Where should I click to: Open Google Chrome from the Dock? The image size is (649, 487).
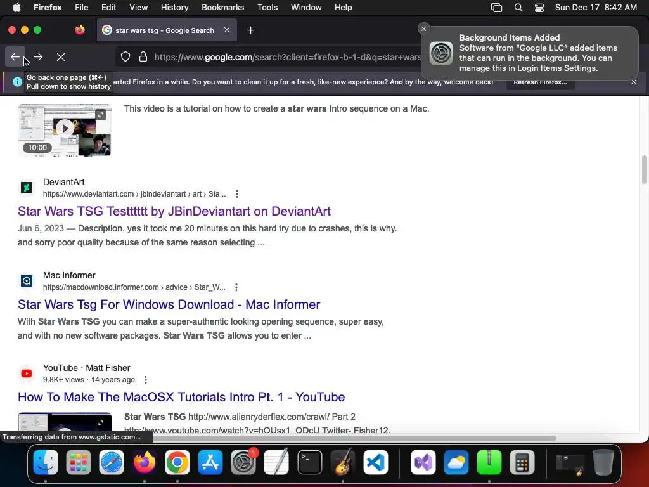(x=177, y=462)
